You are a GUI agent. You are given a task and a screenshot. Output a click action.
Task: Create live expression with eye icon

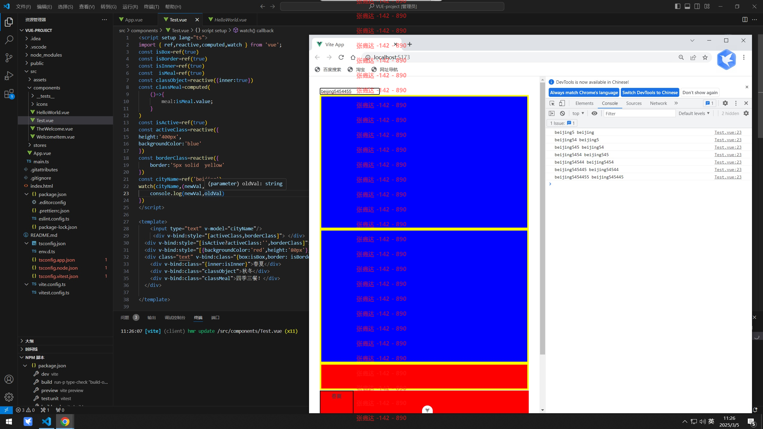click(594, 113)
